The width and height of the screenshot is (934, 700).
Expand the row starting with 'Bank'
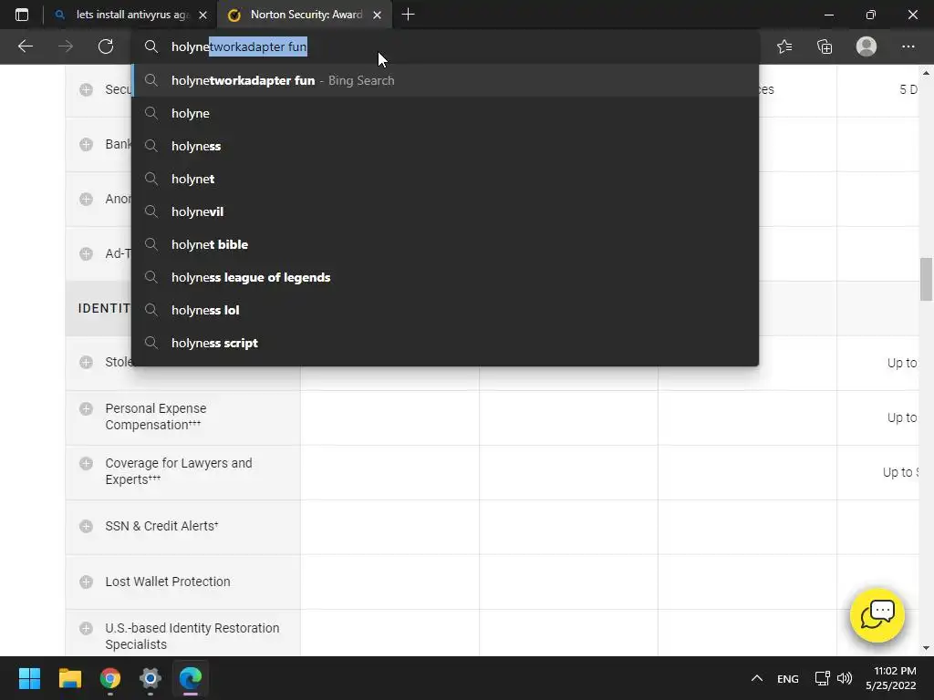pos(87,144)
